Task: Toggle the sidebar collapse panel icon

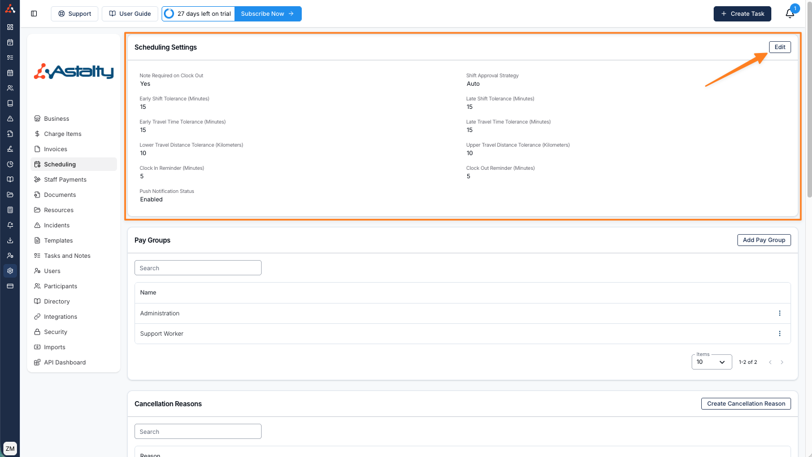Action: (34, 14)
